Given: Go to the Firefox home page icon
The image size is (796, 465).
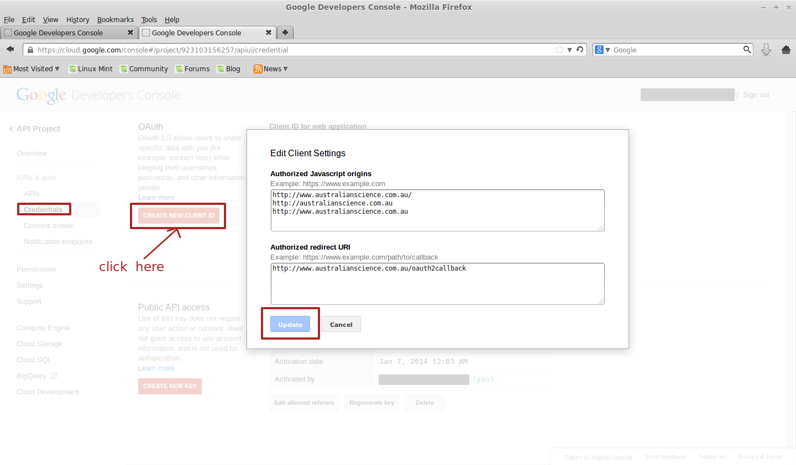Looking at the screenshot, I should (786, 50).
